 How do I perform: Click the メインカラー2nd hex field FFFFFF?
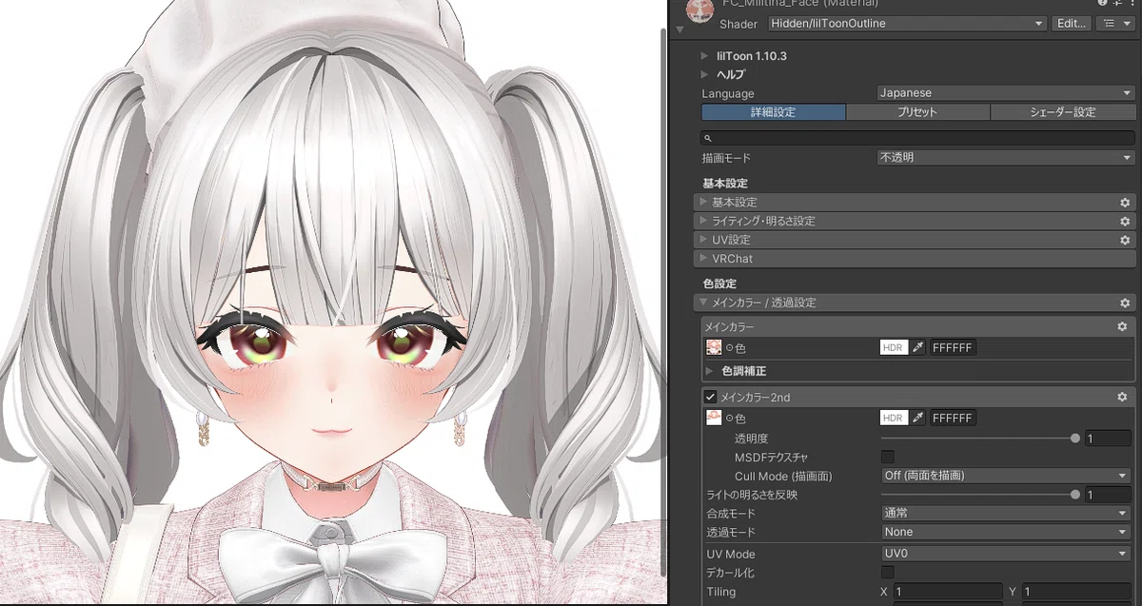point(953,419)
